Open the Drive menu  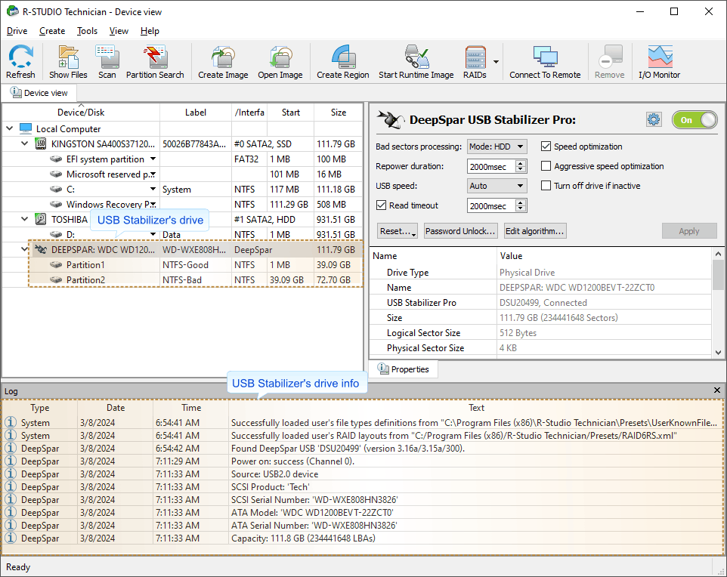point(17,31)
